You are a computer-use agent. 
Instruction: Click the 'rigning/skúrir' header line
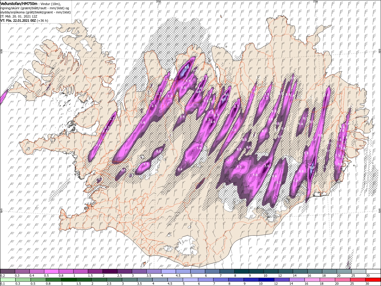pos(35,8)
